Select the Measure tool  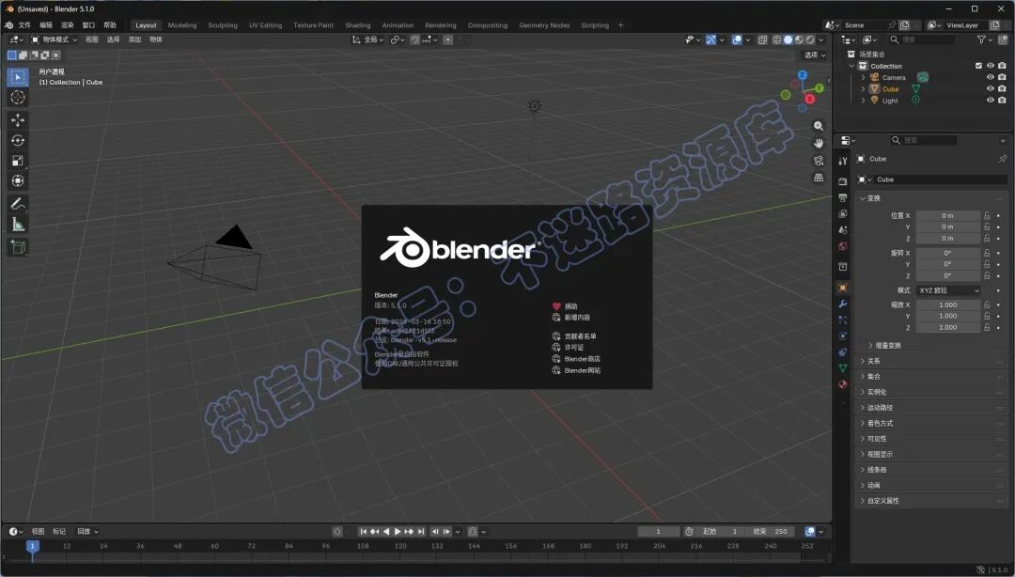coord(18,224)
